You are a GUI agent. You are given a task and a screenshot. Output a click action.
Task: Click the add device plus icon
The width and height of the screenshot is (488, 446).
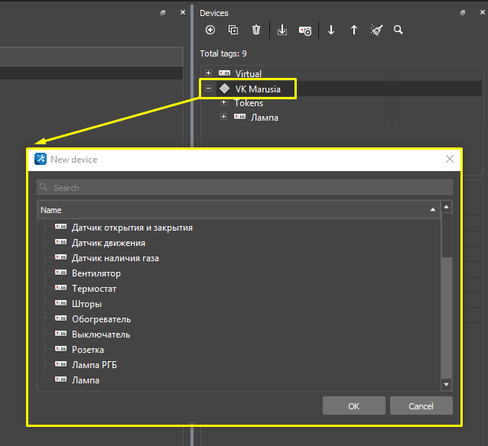(x=210, y=30)
